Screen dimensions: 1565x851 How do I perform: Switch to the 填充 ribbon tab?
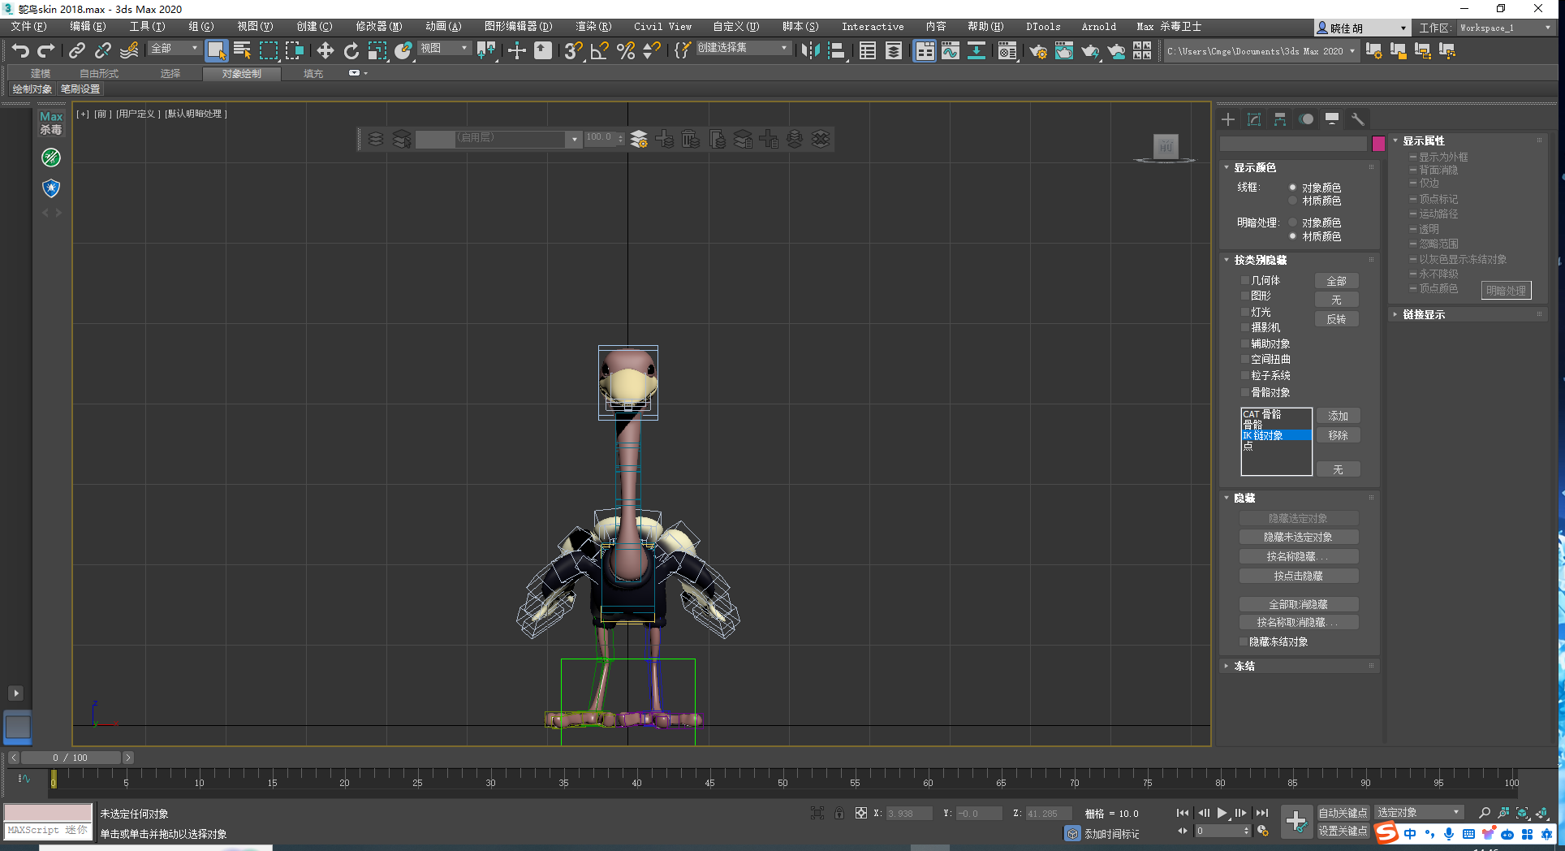click(x=313, y=74)
